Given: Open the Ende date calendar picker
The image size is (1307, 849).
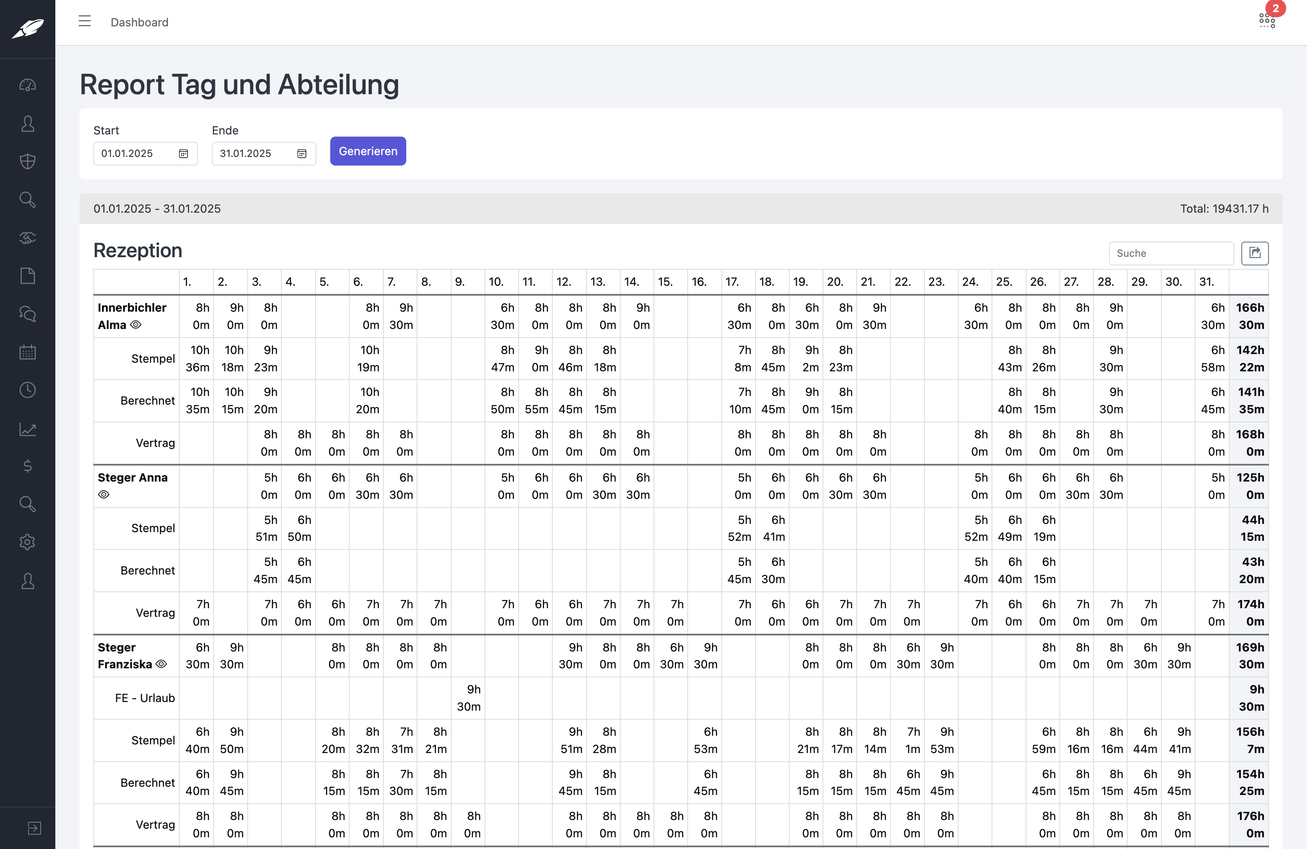Looking at the screenshot, I should [302, 154].
